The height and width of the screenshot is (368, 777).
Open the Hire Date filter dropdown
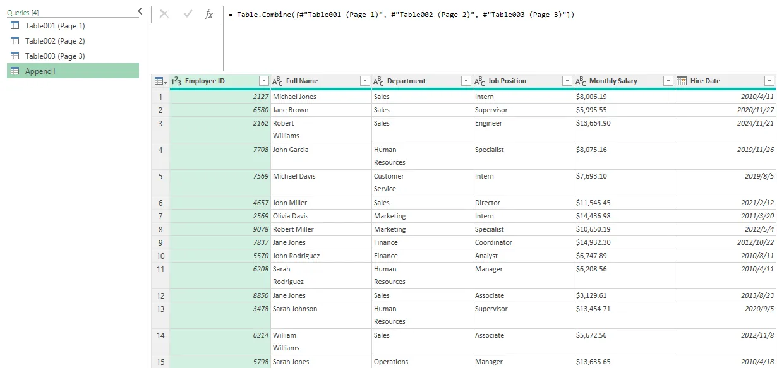pyautogui.click(x=769, y=81)
